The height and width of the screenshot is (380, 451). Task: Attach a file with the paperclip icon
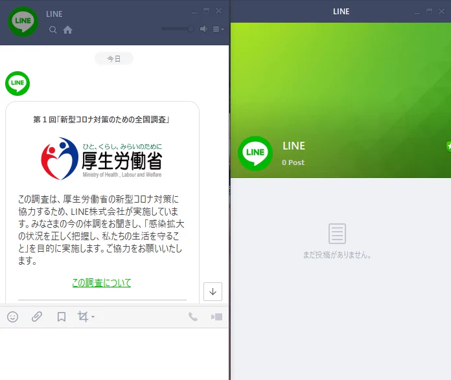37,317
